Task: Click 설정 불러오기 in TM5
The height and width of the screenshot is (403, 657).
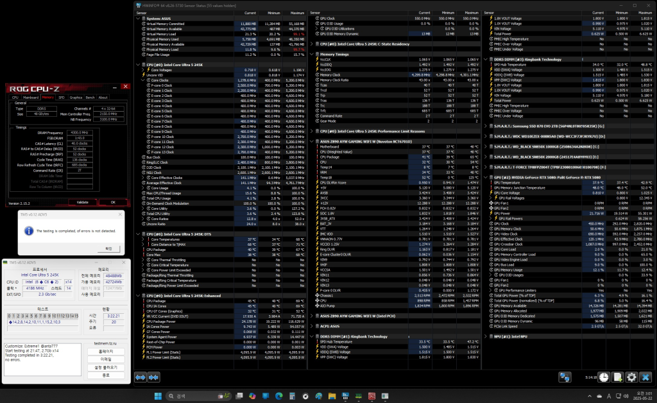Action: tap(106, 368)
